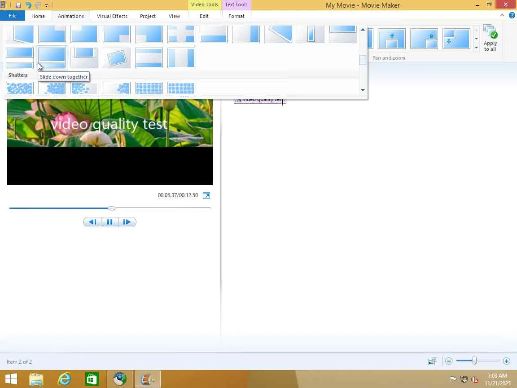Open Action Center flag in system tray
The height and width of the screenshot is (388, 517).
click(453, 379)
